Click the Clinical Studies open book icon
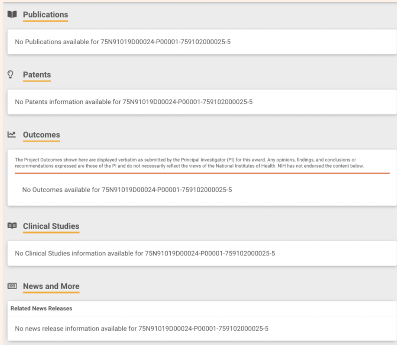This screenshot has height=345, width=397. pyautogui.click(x=12, y=226)
